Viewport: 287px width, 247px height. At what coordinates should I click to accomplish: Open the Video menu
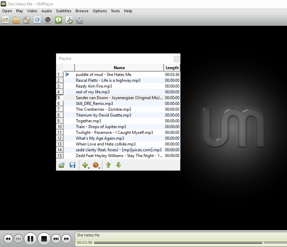coord(32,11)
